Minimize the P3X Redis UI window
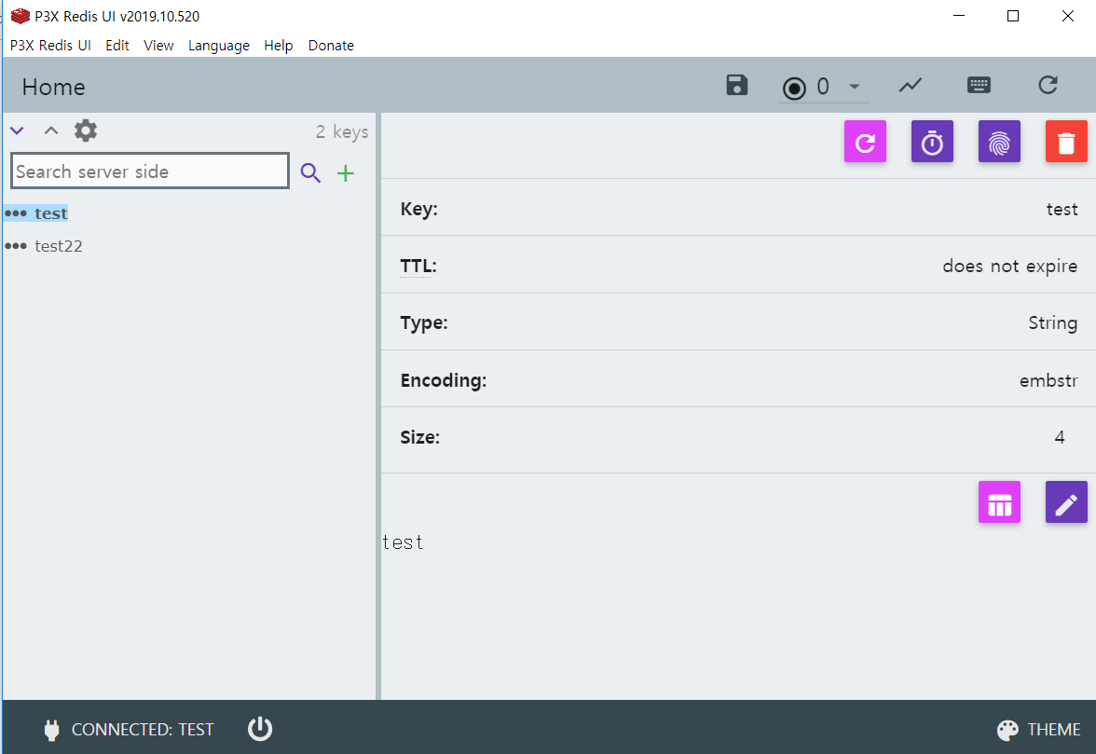Screen dimensions: 1096x754 click(959, 15)
